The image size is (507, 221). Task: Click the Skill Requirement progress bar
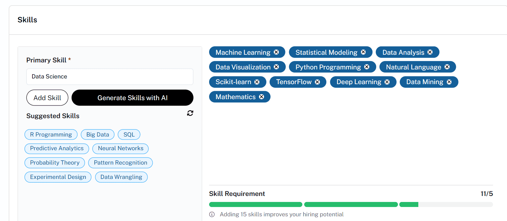pyautogui.click(x=351, y=204)
